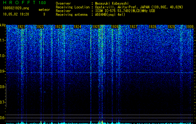Image resolution: width=196 pixels, height=124 pixels.
Task: Click the file name 1005021920.png
Action: (16, 8)
